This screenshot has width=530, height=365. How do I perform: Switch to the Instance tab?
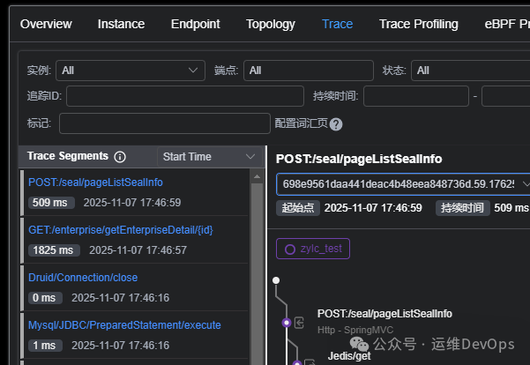pyautogui.click(x=121, y=24)
